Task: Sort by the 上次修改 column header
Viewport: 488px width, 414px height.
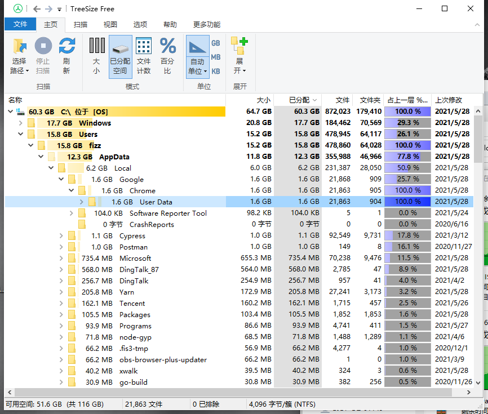Action: click(452, 100)
